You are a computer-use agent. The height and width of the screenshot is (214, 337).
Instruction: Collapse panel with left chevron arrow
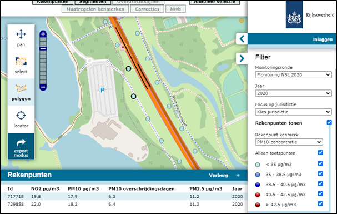pyautogui.click(x=242, y=39)
